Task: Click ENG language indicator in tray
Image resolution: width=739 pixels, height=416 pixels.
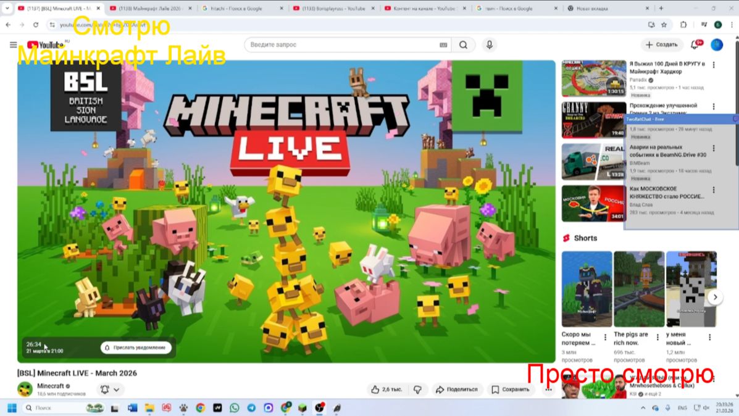Action: (x=682, y=408)
